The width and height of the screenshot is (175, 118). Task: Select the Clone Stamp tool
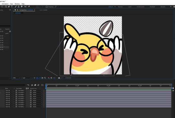(x=18, y=7)
